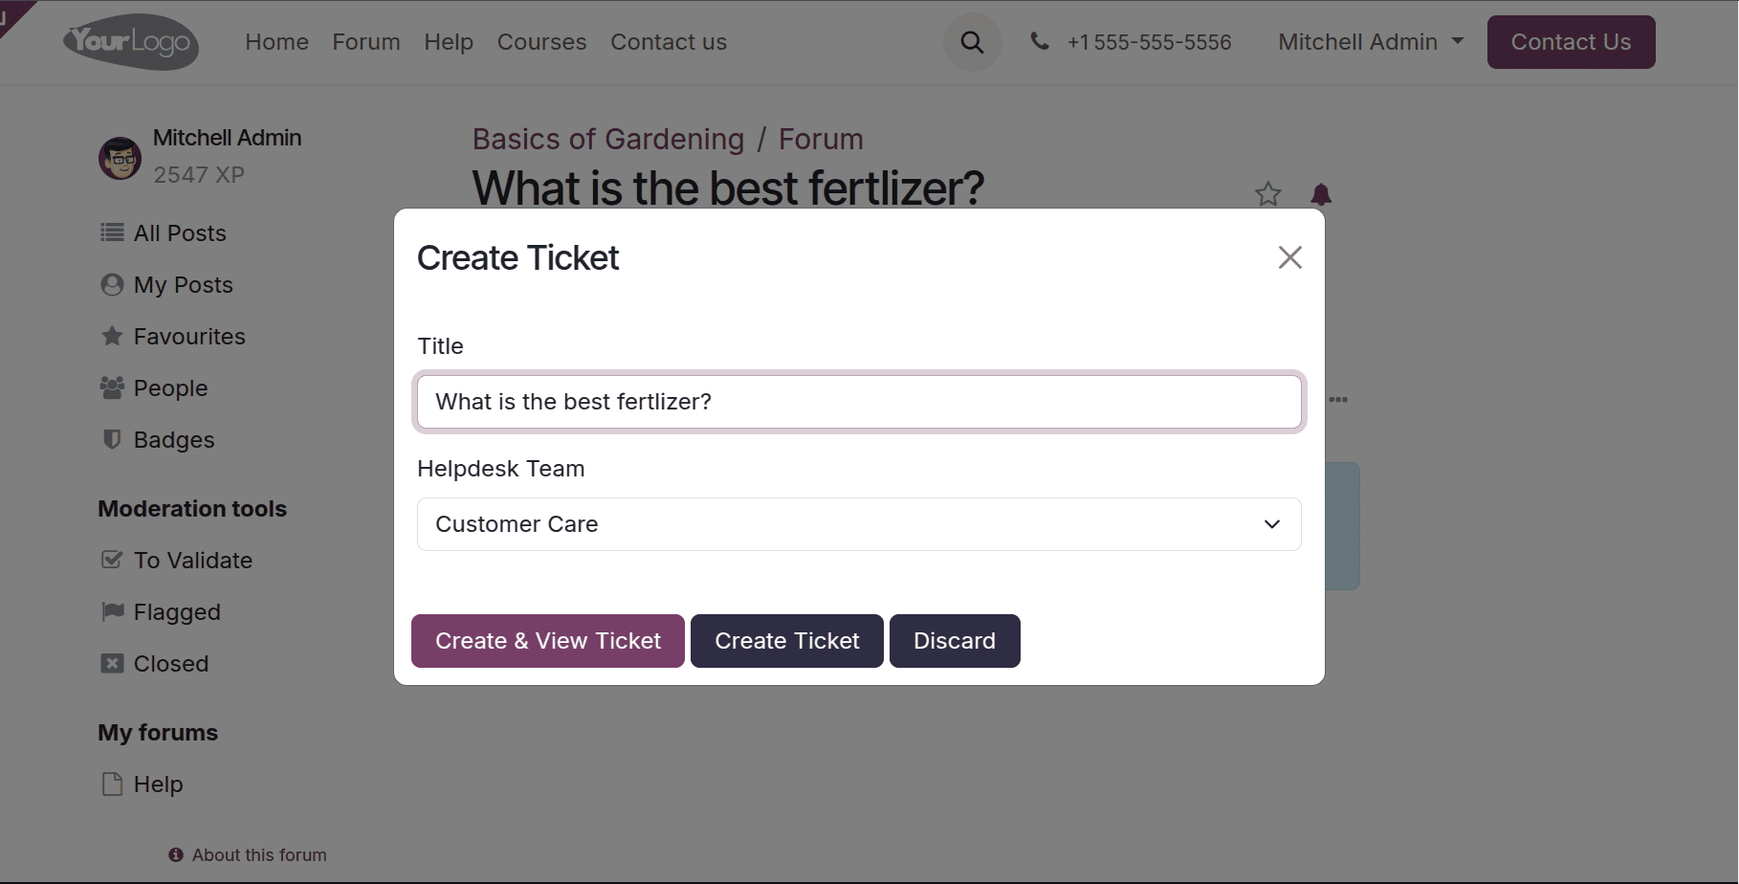Select the All Posts list icon
The height and width of the screenshot is (884, 1739).
112,232
